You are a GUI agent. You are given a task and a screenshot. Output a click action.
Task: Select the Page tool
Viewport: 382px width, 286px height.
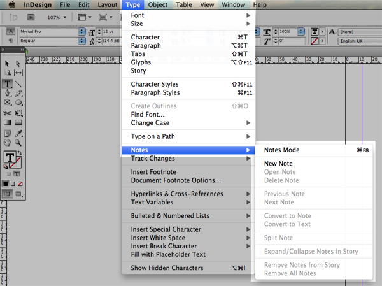pos(7,73)
